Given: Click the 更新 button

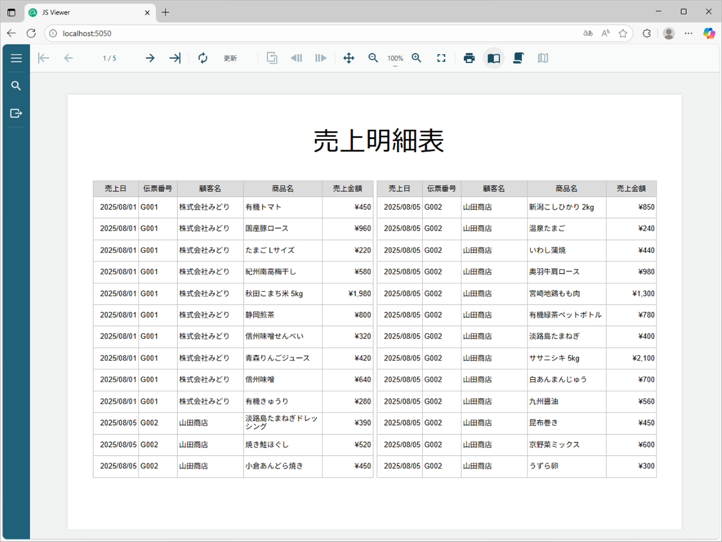Looking at the screenshot, I should tap(230, 58).
